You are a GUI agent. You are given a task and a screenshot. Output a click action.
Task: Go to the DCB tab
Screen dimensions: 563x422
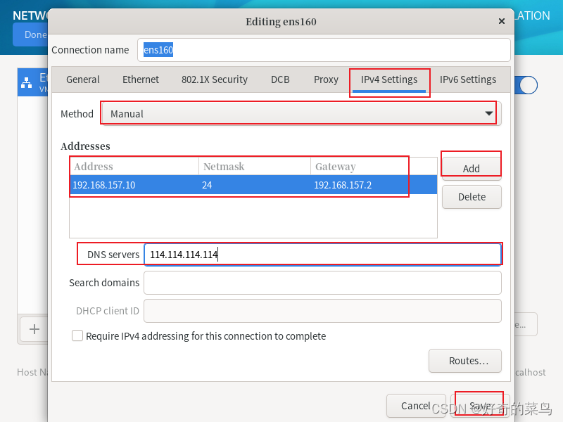click(280, 79)
